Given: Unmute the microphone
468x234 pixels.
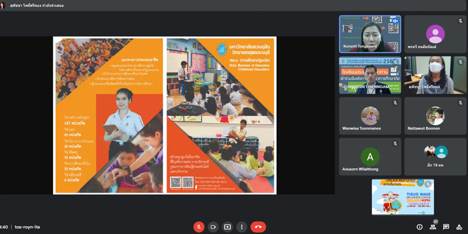Looking at the screenshot, I should pos(199,227).
